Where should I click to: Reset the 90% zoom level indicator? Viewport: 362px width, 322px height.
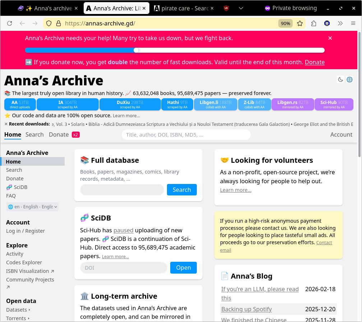click(x=286, y=23)
